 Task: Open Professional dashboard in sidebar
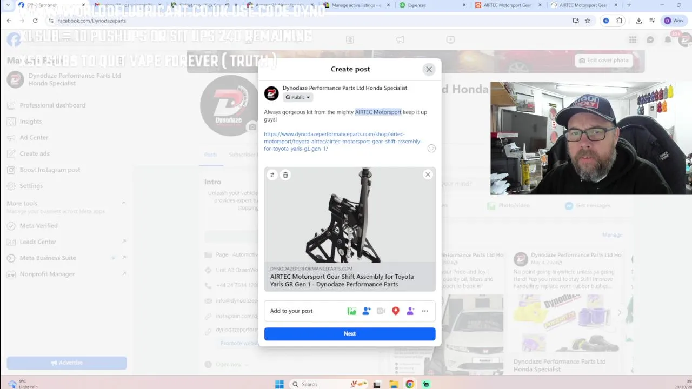52,105
